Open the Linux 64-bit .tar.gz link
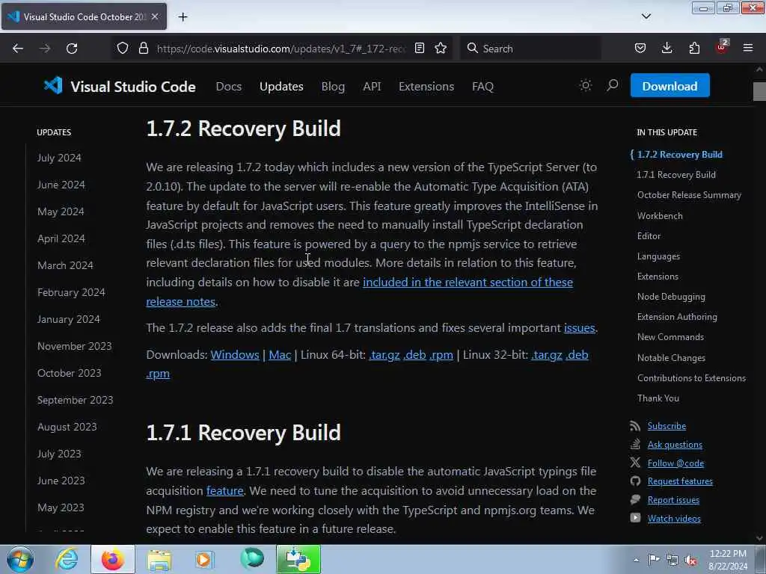The width and height of the screenshot is (766, 574). pos(384,355)
